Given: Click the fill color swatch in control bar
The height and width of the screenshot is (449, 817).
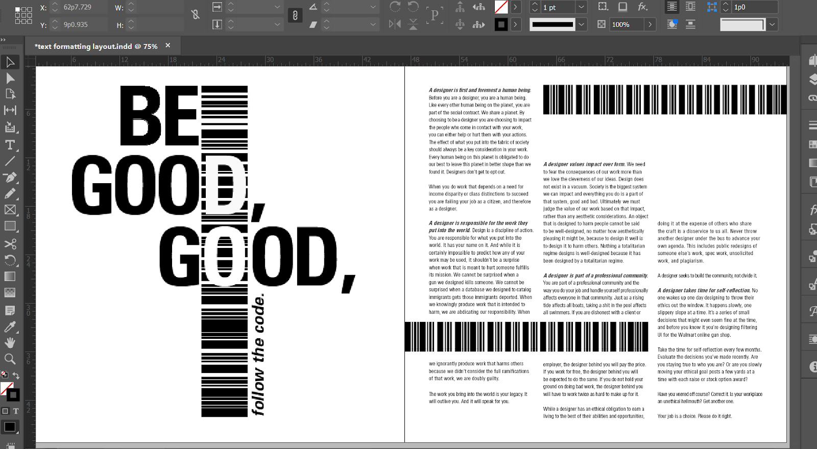Looking at the screenshot, I should [x=501, y=7].
